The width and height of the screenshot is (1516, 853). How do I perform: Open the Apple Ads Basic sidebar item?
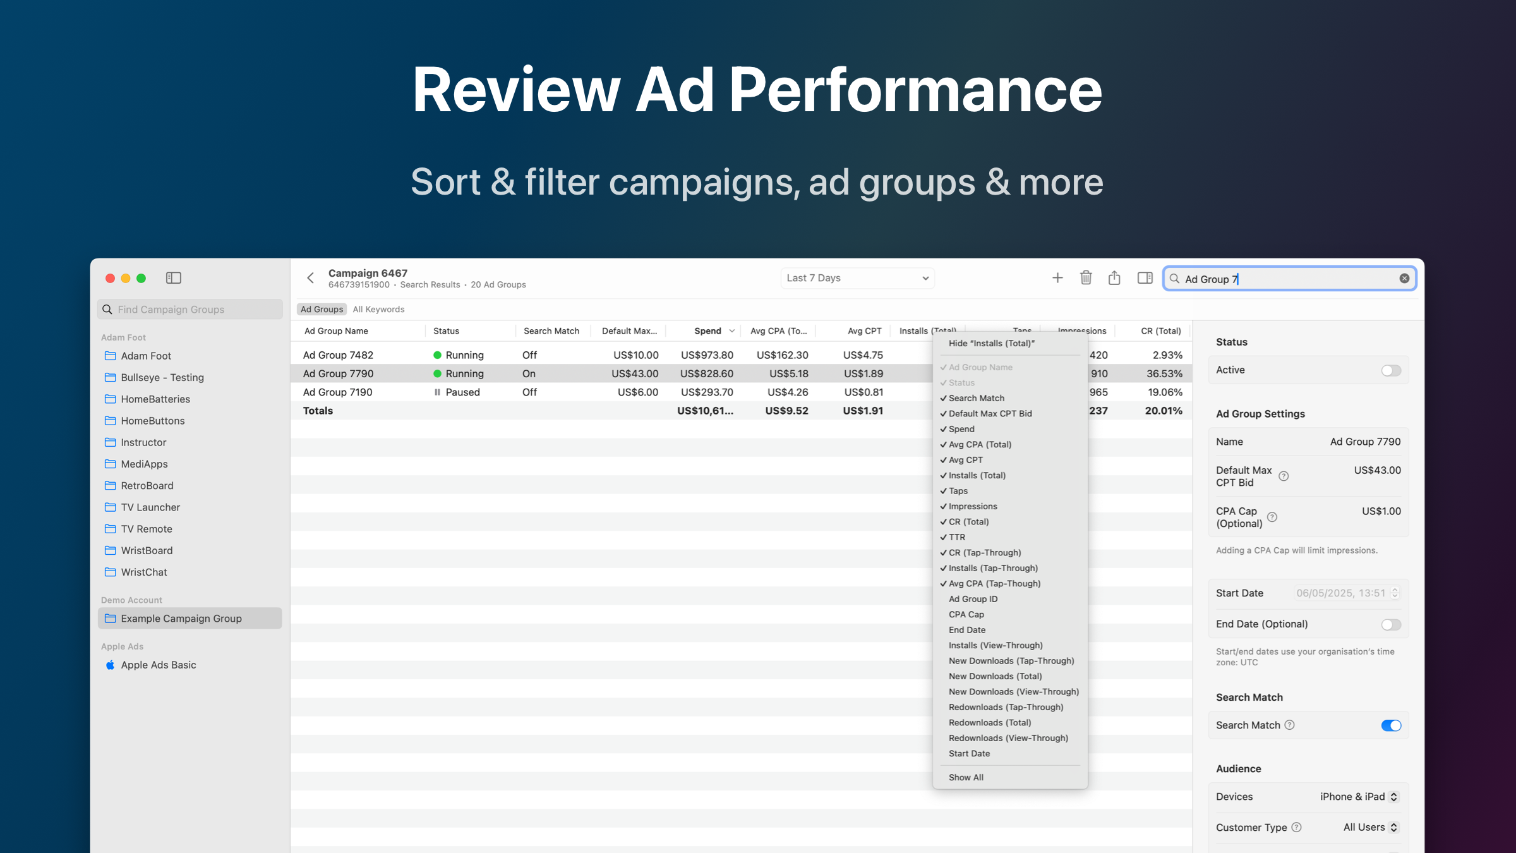coord(159,665)
